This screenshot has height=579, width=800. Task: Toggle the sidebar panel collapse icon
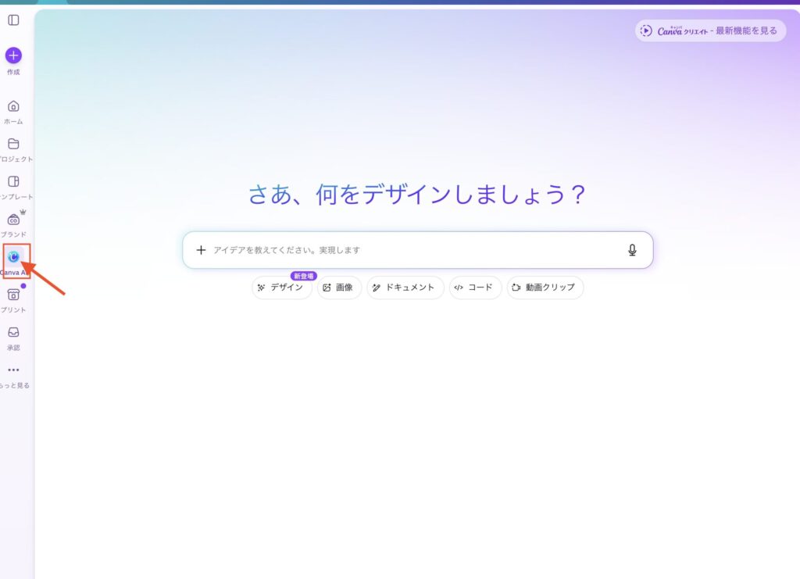(x=13, y=20)
